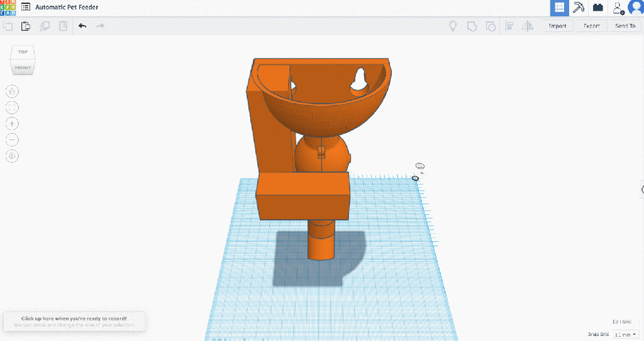Click the Export button
This screenshot has width=644, height=341.
point(591,26)
